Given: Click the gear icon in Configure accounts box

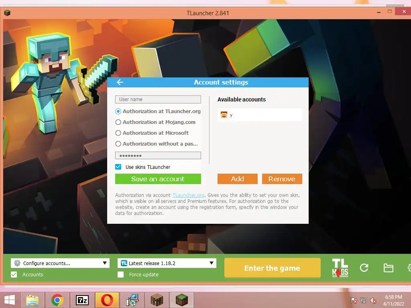Looking at the screenshot, I should click(17, 263).
